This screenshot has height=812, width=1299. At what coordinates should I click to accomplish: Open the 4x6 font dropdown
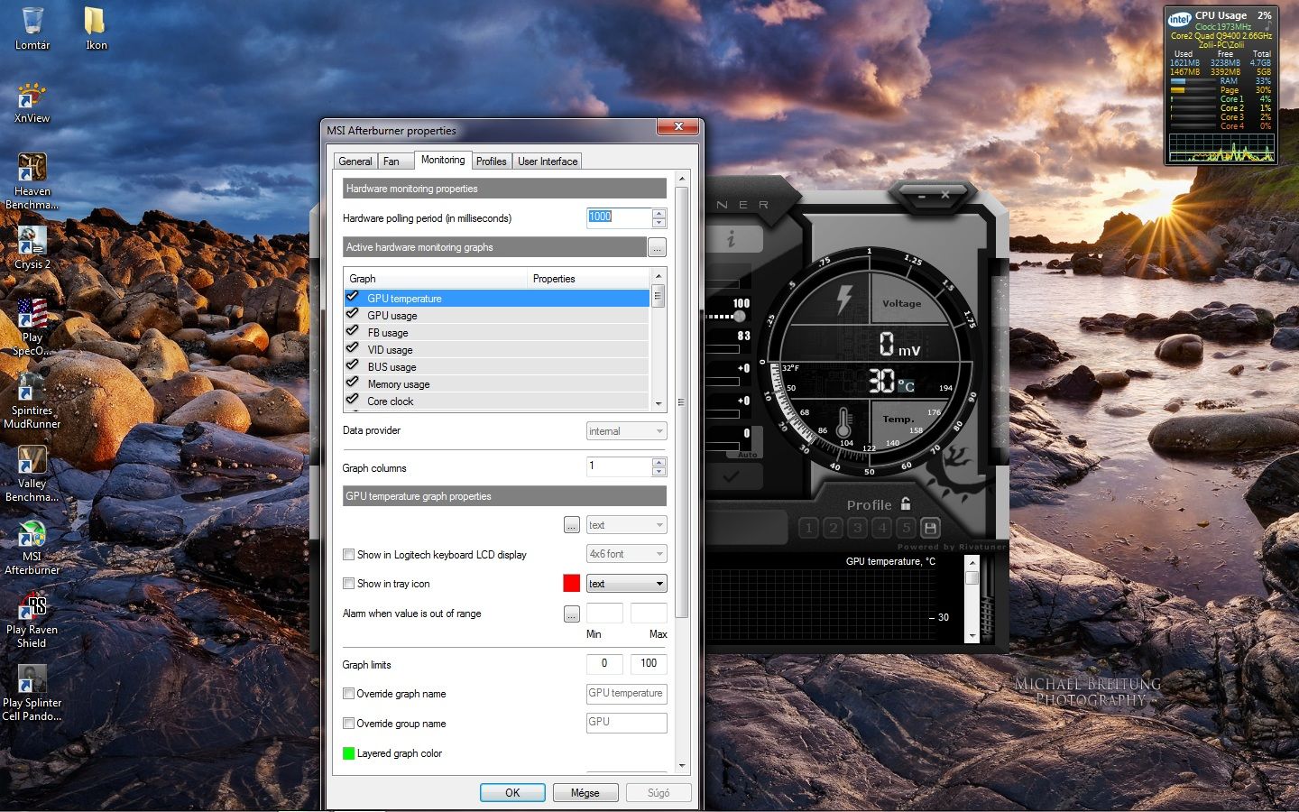(627, 554)
